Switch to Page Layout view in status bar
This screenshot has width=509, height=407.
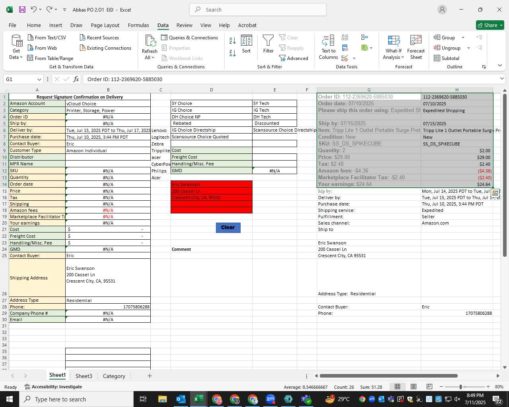pyautogui.click(x=414, y=387)
